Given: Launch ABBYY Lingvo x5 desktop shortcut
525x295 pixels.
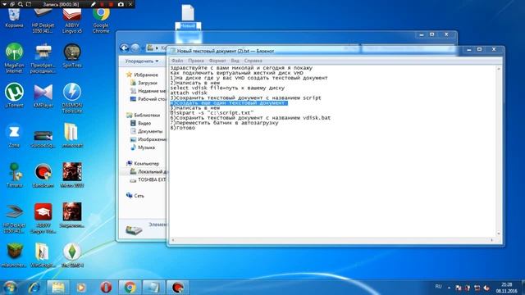Looking at the screenshot, I should click(72, 20).
